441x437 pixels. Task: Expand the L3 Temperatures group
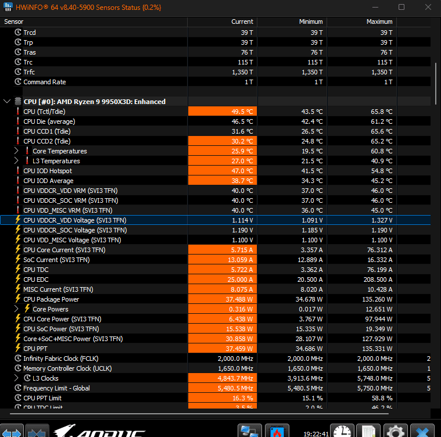(16, 161)
